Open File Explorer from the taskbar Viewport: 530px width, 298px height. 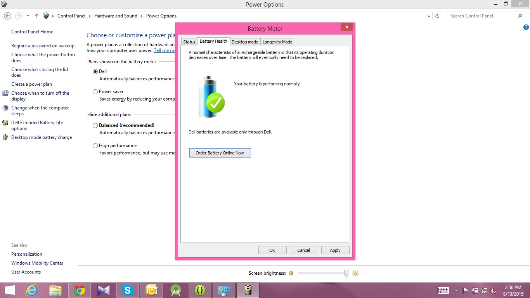[55, 290]
